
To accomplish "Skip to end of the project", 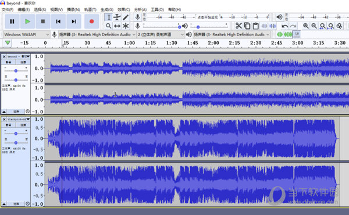I will click(74, 21).
